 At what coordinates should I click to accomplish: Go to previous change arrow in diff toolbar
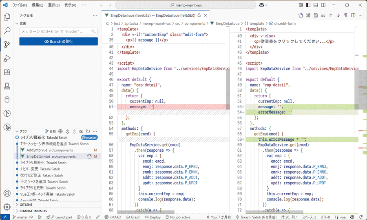[x=330, y=15]
